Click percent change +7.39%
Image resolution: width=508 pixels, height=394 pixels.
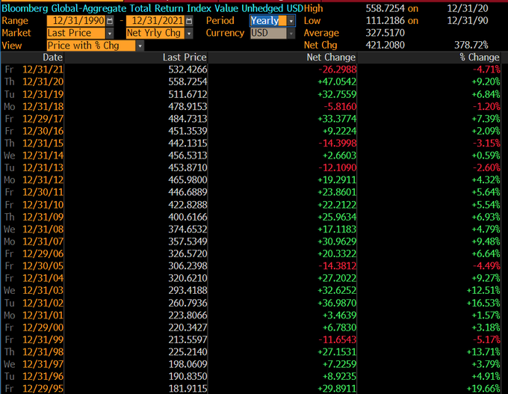[x=486, y=119]
